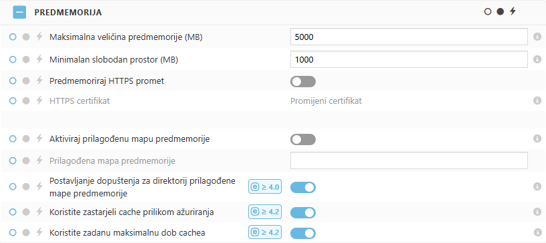Click lightning icon for Minimalan slobodan prostor
The height and width of the screenshot is (243, 546).
[x=39, y=59]
